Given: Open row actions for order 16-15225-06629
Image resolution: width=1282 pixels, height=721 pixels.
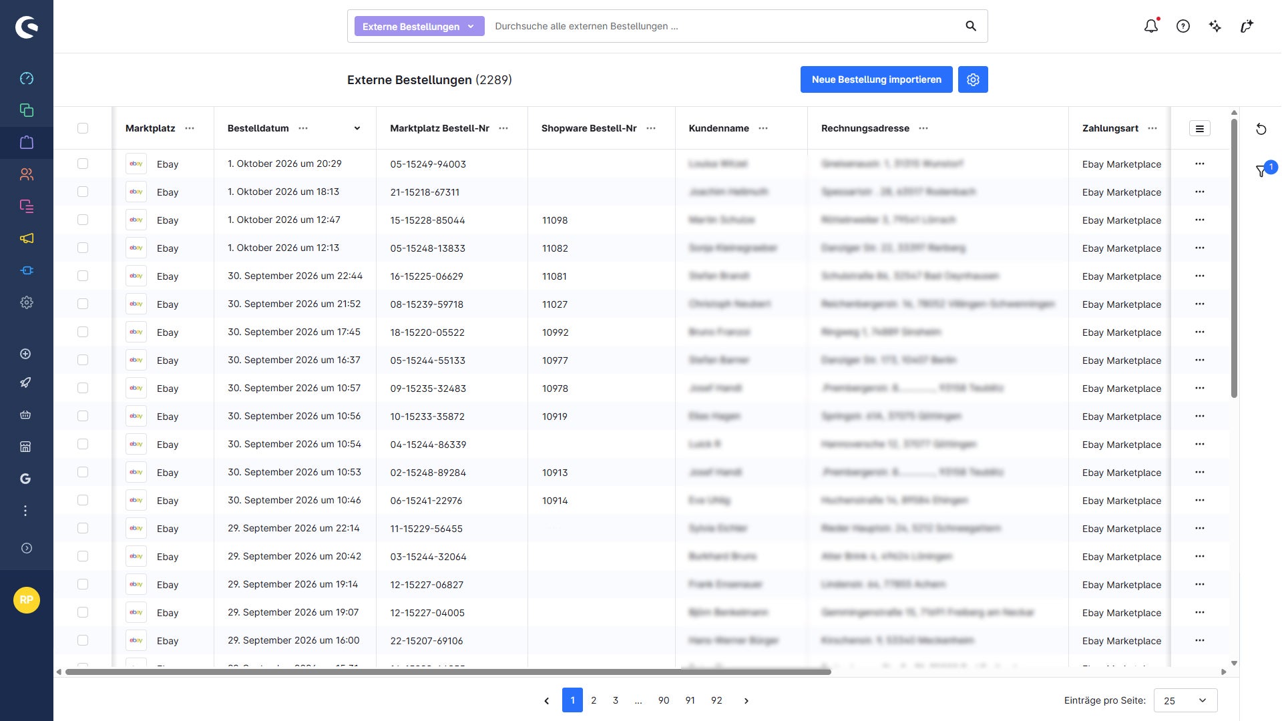Looking at the screenshot, I should pos(1200,276).
